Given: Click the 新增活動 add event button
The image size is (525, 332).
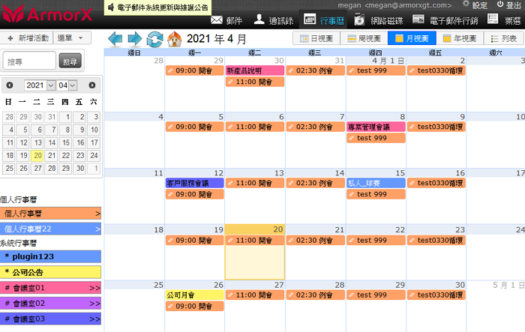Looking at the screenshot, I should click(28, 37).
